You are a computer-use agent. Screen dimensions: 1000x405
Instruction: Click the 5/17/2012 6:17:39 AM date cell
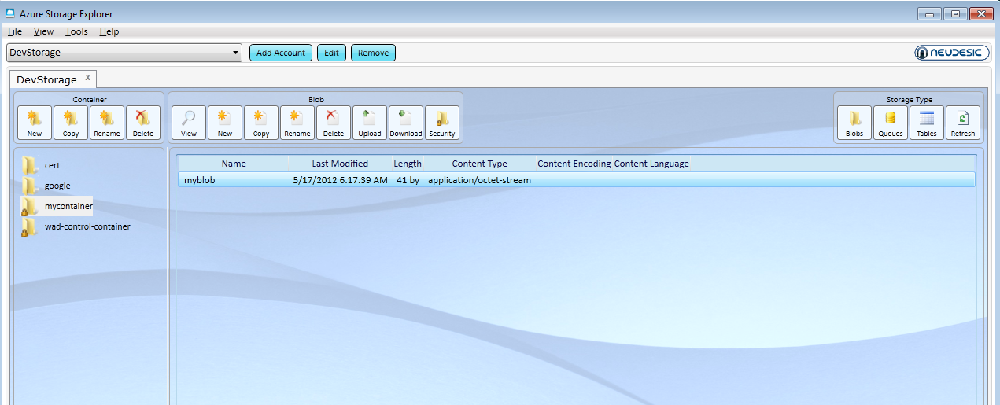click(x=340, y=180)
